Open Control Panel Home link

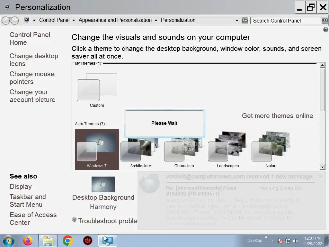coord(30,39)
